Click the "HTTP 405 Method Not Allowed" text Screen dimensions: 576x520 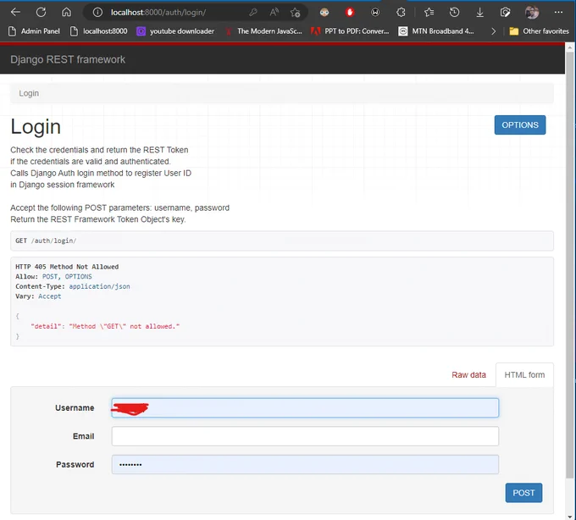tap(67, 267)
